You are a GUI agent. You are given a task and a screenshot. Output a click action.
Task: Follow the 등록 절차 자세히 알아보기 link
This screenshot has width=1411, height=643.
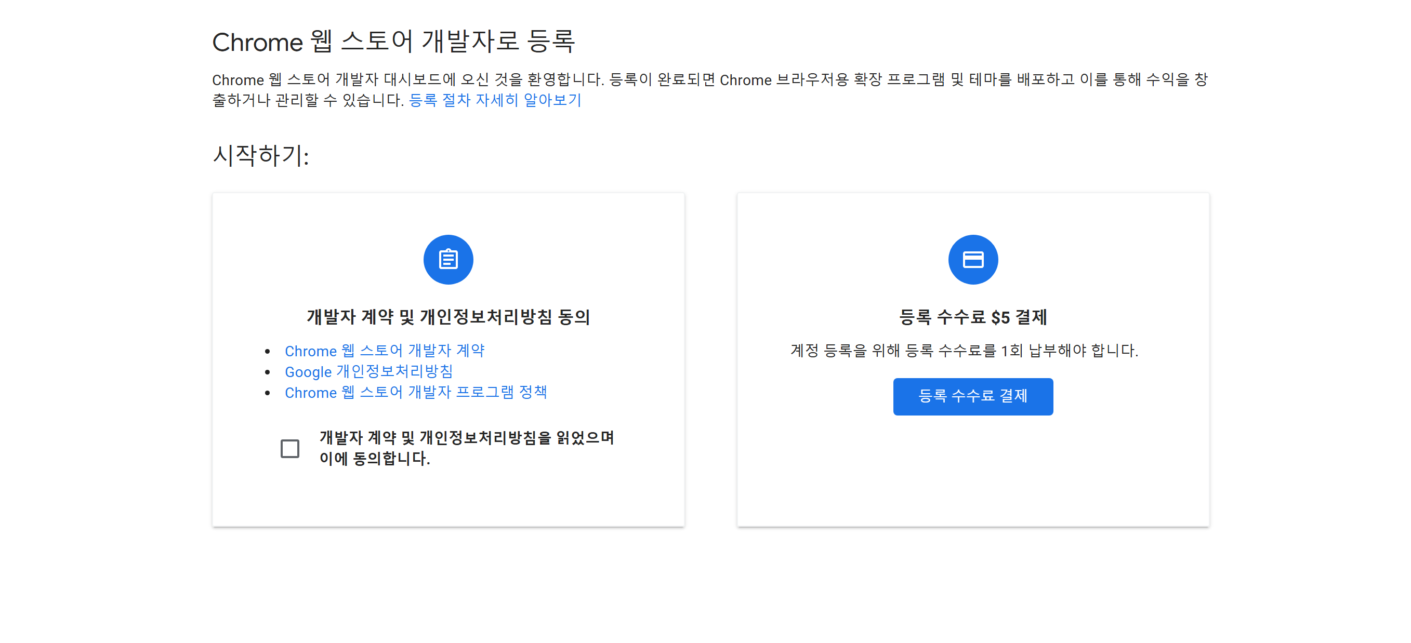[495, 100]
